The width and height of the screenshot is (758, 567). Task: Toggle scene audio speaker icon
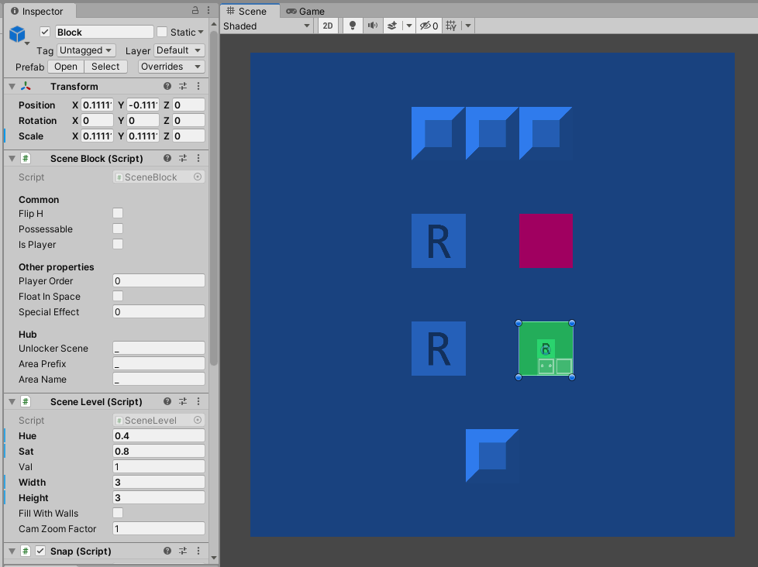click(x=372, y=26)
